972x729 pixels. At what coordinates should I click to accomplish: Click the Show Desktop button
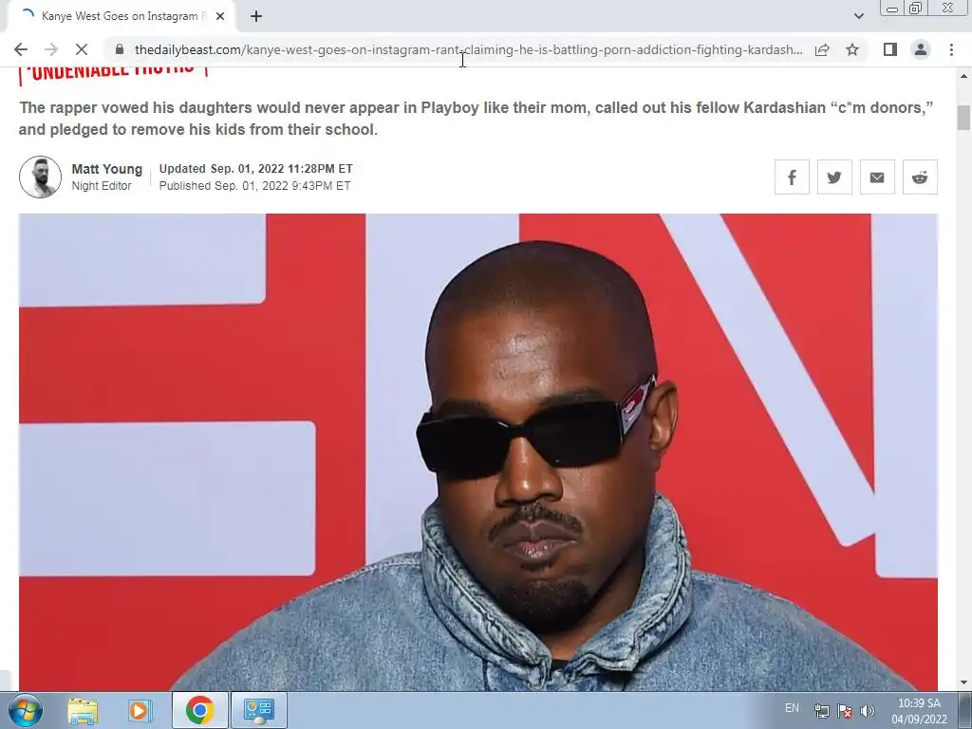[965, 710]
